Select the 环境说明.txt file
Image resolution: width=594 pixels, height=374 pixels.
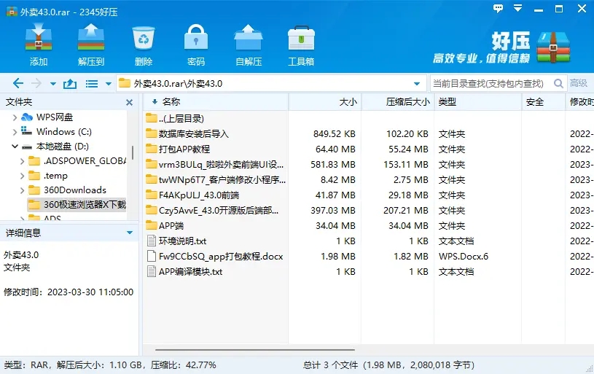pos(182,241)
